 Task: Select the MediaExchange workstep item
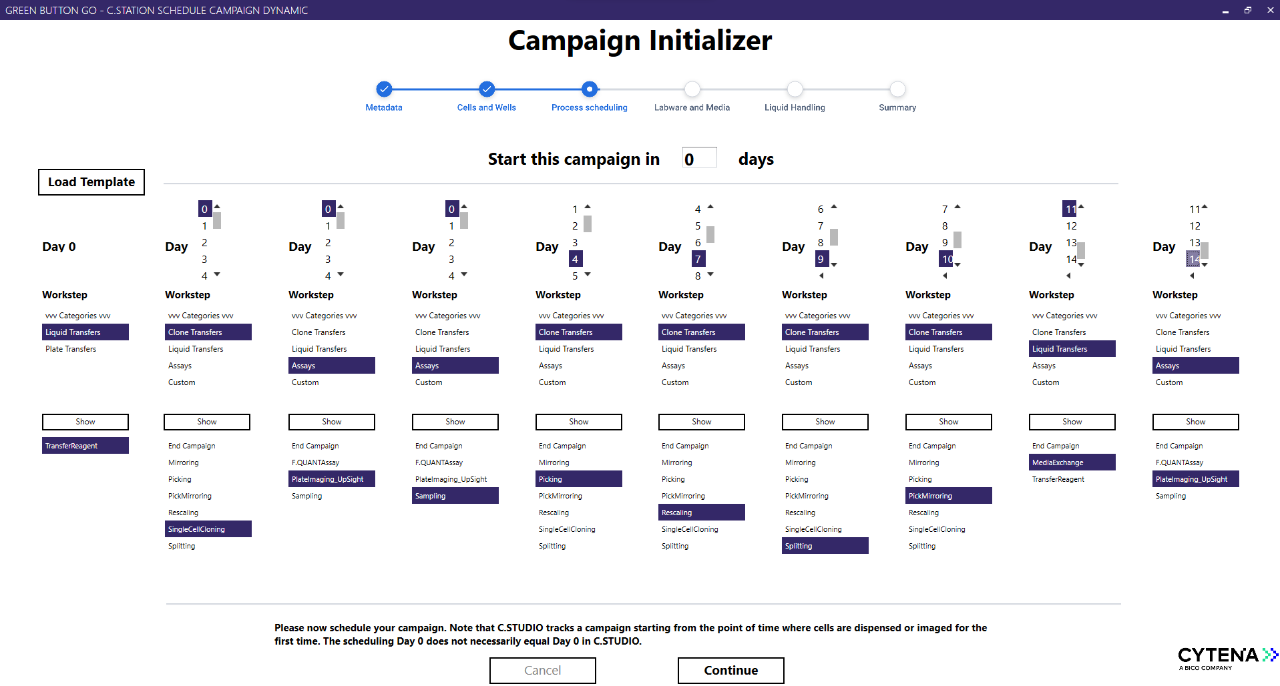[x=1072, y=462]
